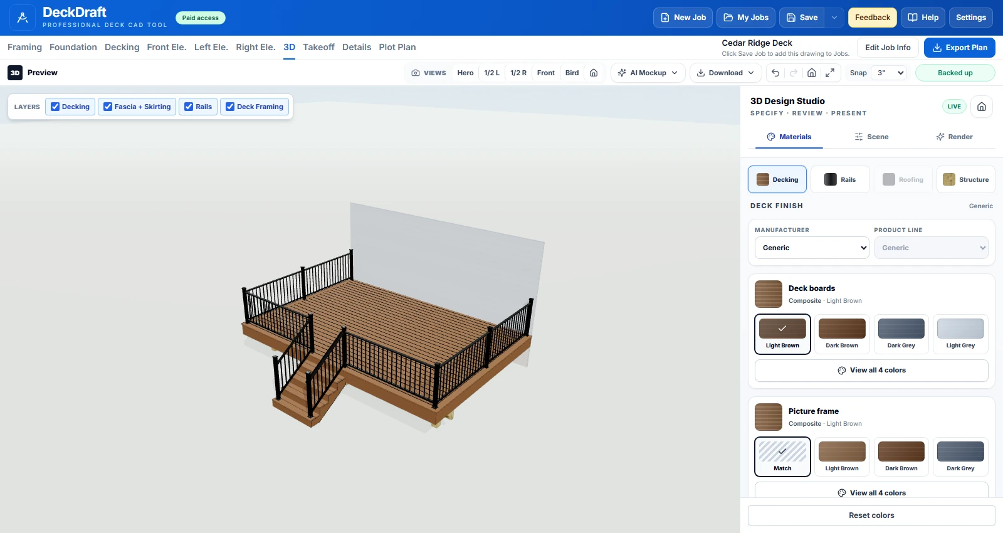Open the Settings page
The height and width of the screenshot is (533, 1003).
click(971, 18)
